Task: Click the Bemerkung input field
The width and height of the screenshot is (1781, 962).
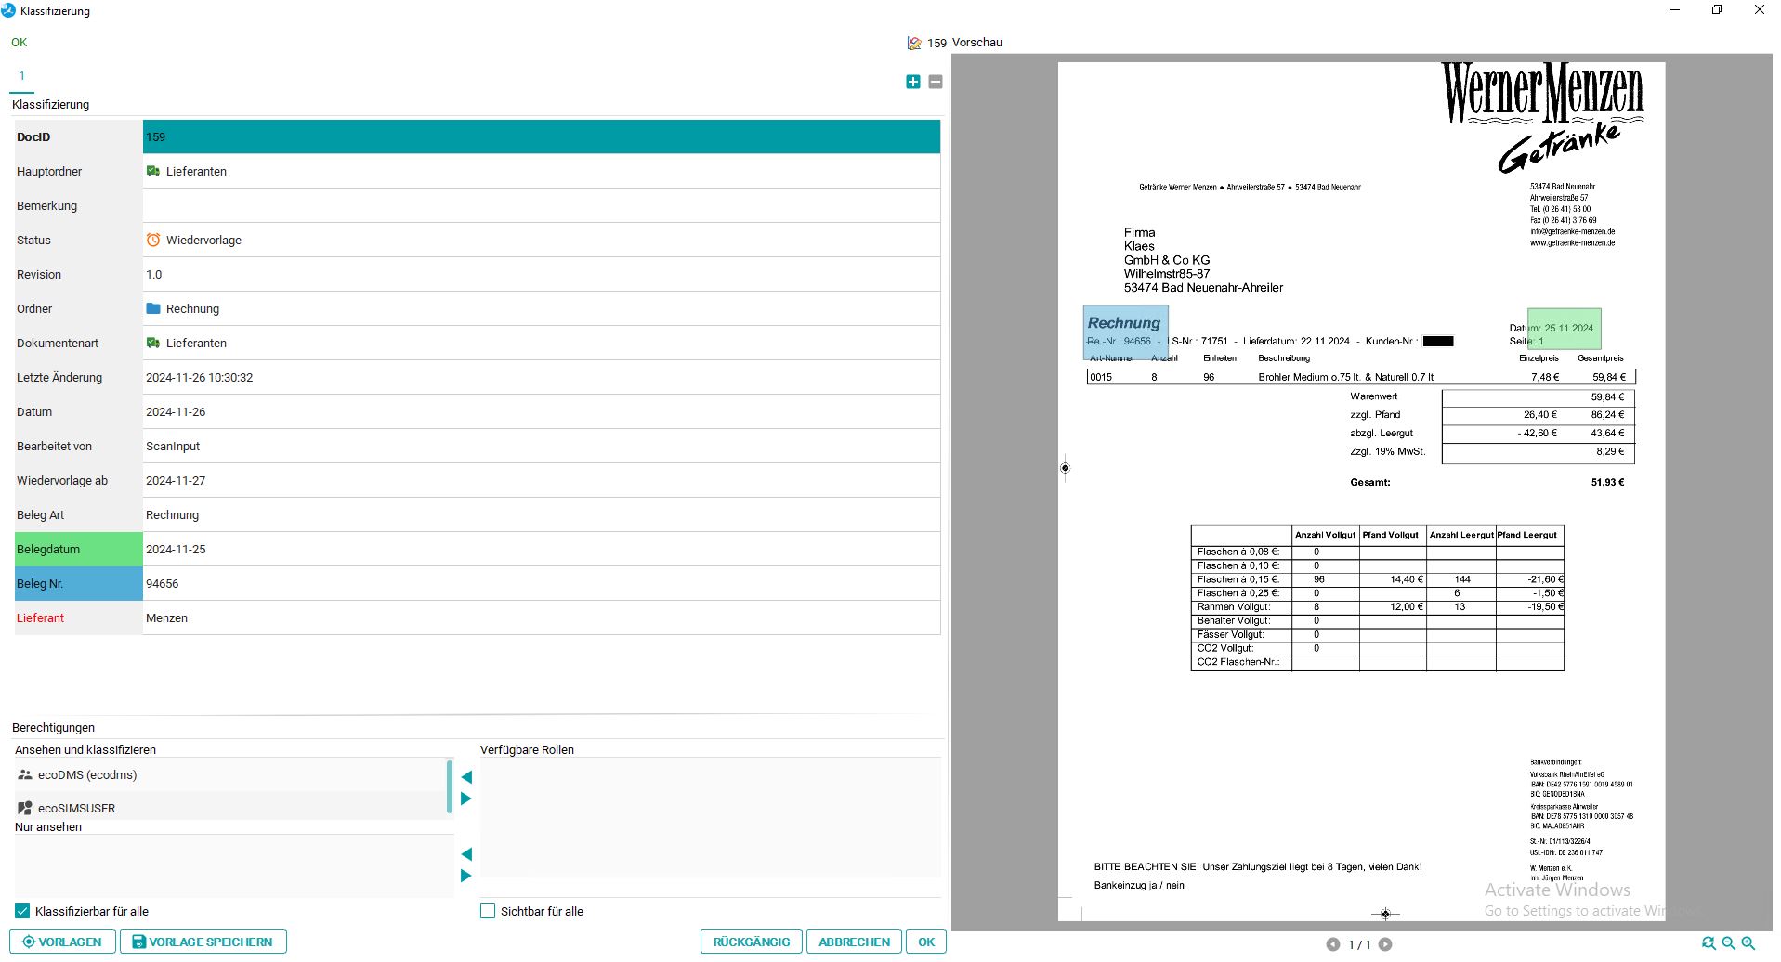Action: 541,205
